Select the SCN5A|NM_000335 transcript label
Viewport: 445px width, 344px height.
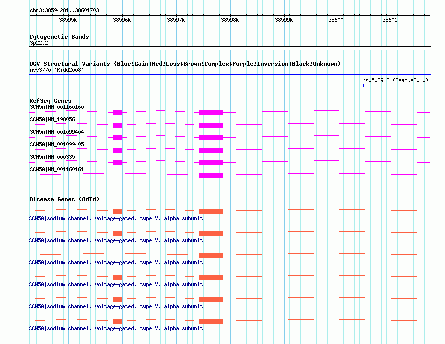point(52,157)
